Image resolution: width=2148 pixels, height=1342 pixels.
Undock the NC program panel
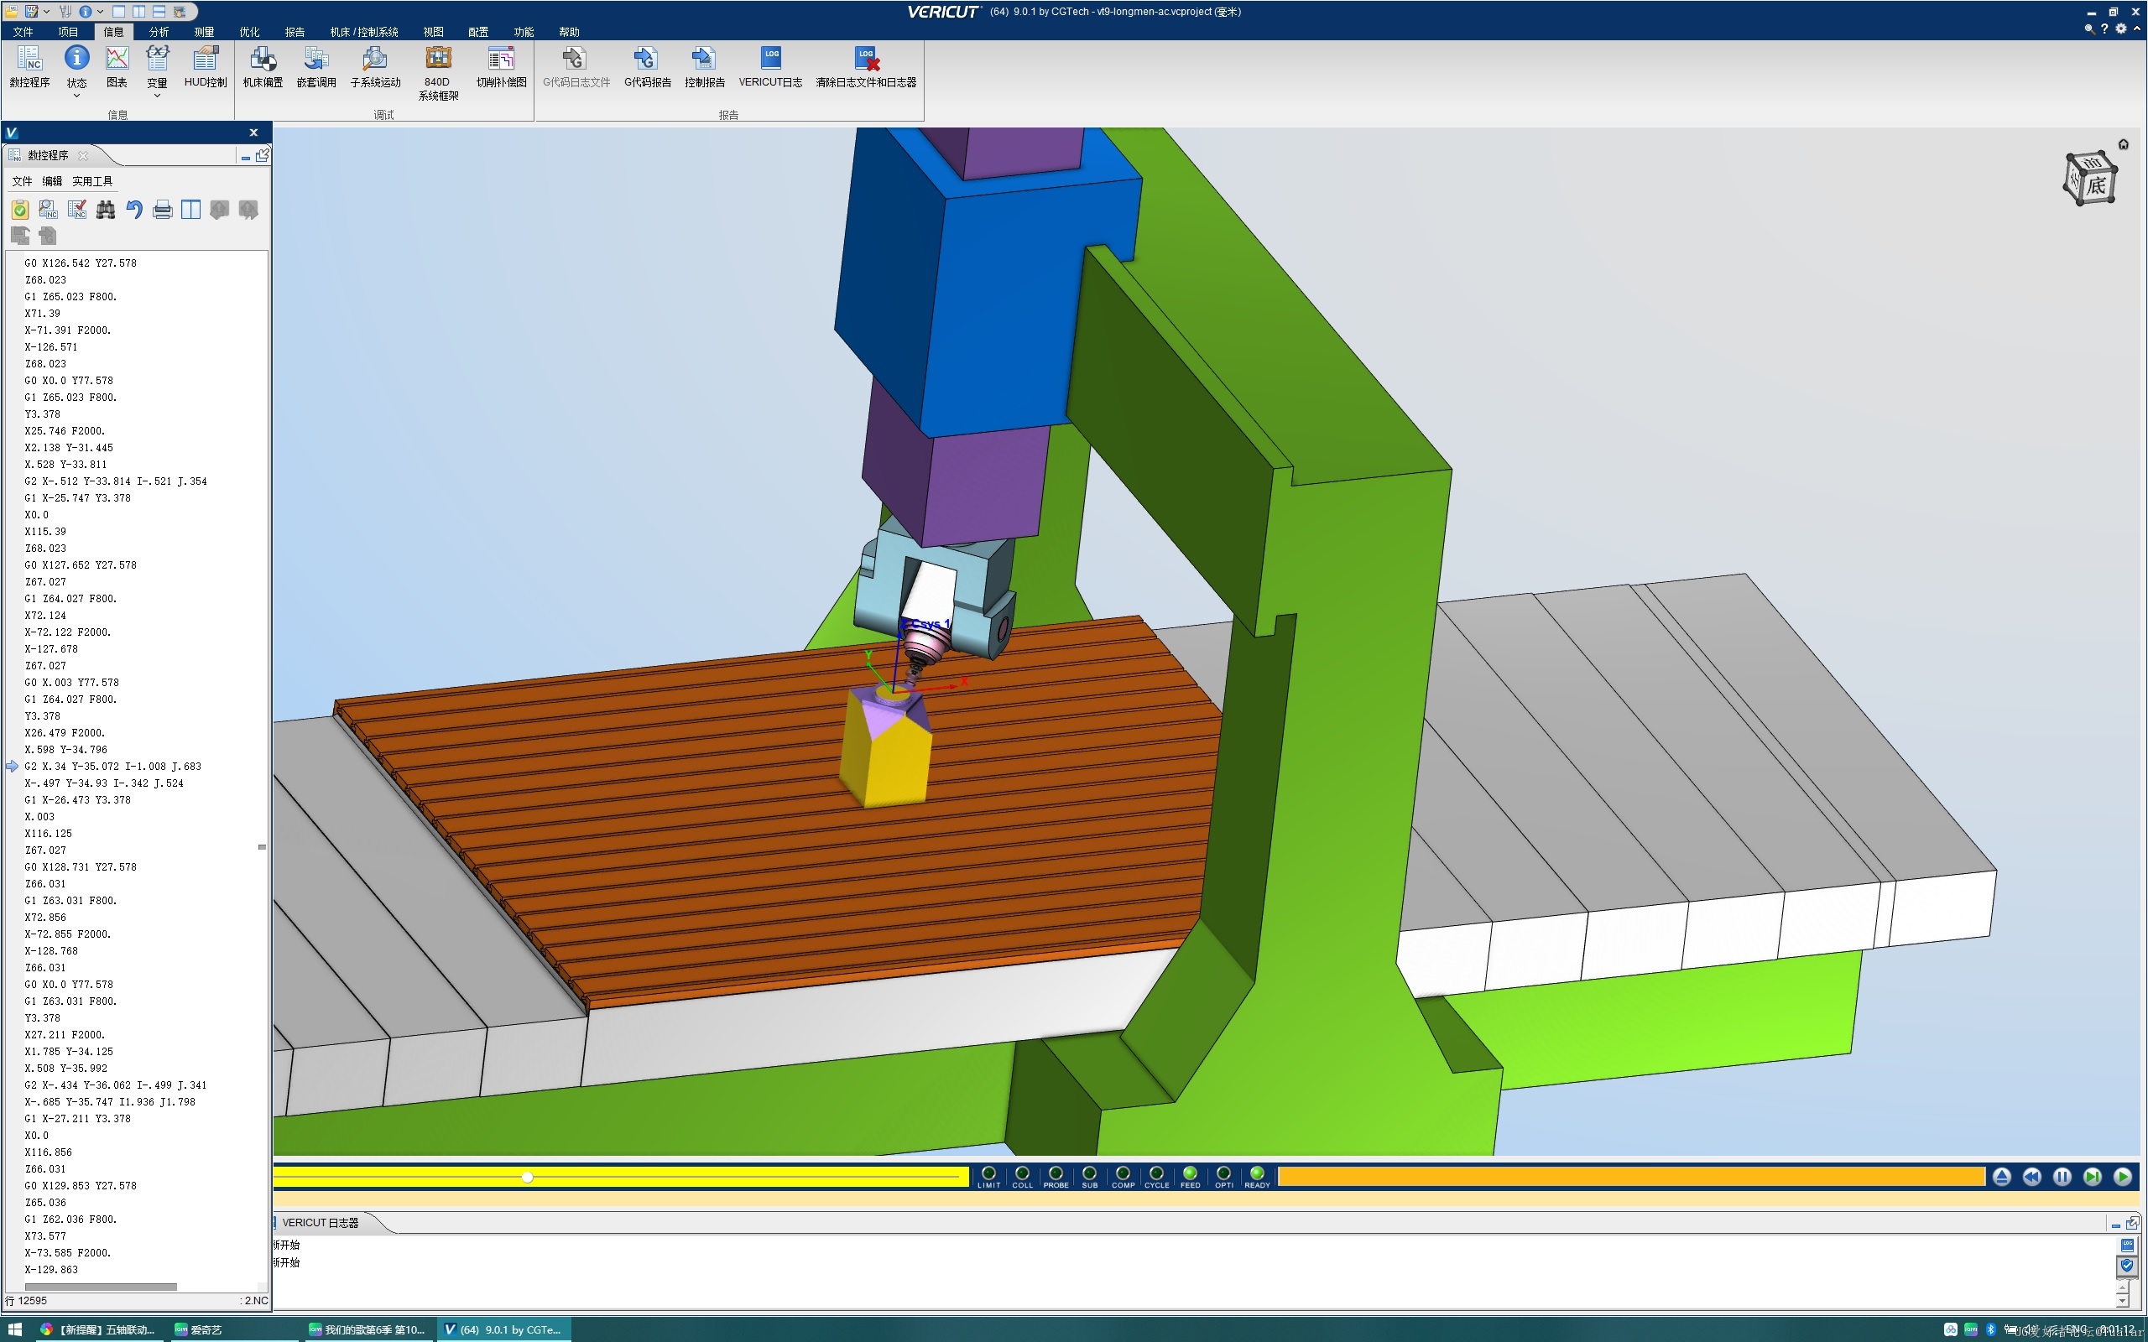263,155
